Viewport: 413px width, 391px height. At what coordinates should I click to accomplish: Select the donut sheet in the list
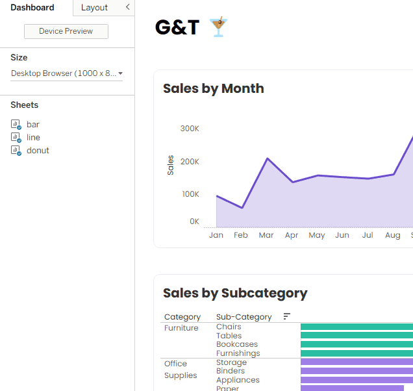tap(38, 151)
